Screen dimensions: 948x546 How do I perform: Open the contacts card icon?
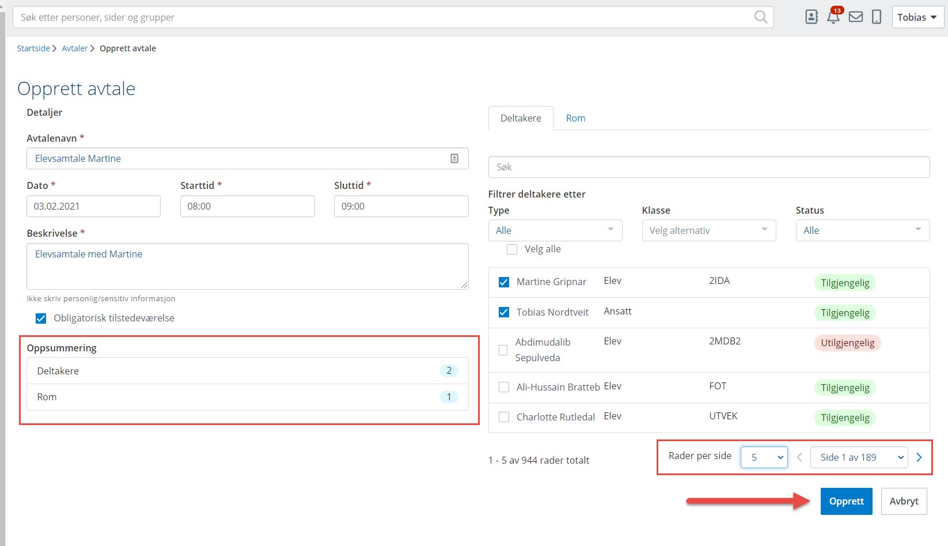tap(812, 17)
